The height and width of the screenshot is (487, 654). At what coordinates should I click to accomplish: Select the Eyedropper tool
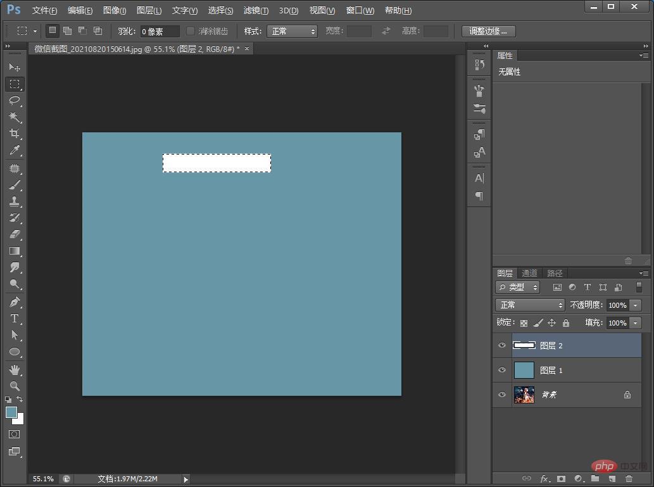click(x=15, y=150)
